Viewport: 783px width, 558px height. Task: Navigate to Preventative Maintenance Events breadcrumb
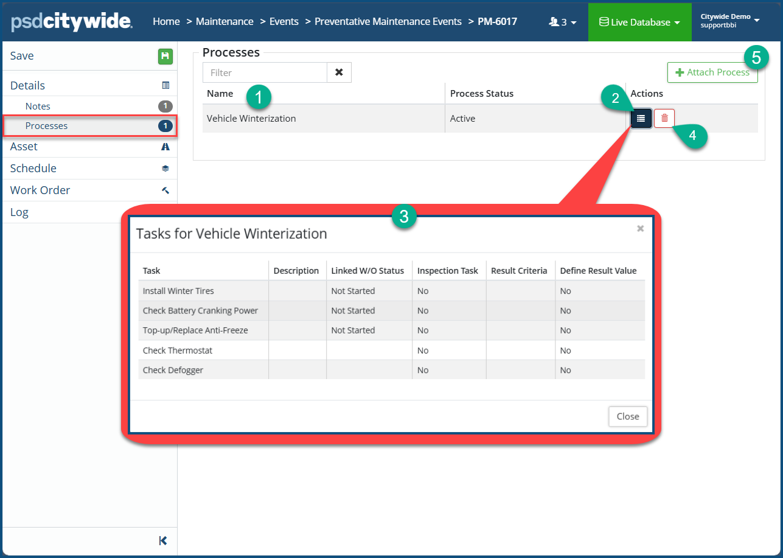pyautogui.click(x=388, y=22)
